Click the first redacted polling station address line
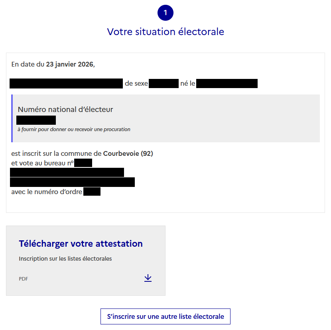Image resolution: width=331 pixels, height=330 pixels. tap(67, 172)
